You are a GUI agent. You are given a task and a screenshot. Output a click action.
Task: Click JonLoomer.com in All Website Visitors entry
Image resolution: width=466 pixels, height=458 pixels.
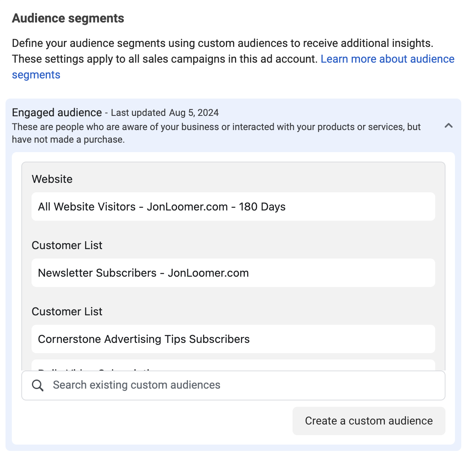click(x=187, y=207)
